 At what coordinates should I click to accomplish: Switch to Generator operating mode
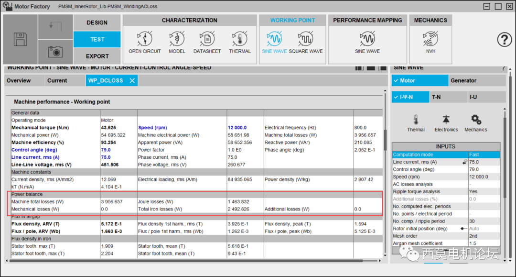pyautogui.click(x=476, y=80)
